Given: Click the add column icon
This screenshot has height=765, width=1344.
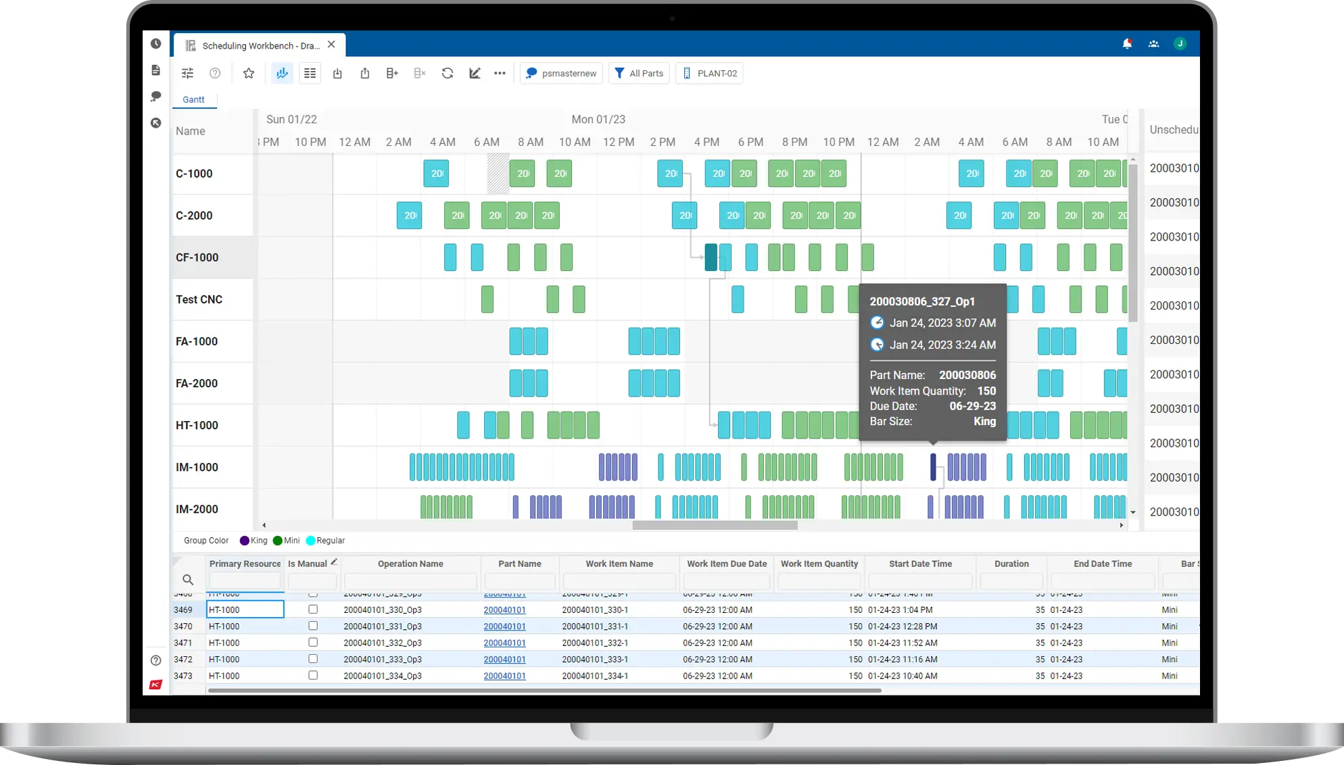Looking at the screenshot, I should [x=392, y=73].
